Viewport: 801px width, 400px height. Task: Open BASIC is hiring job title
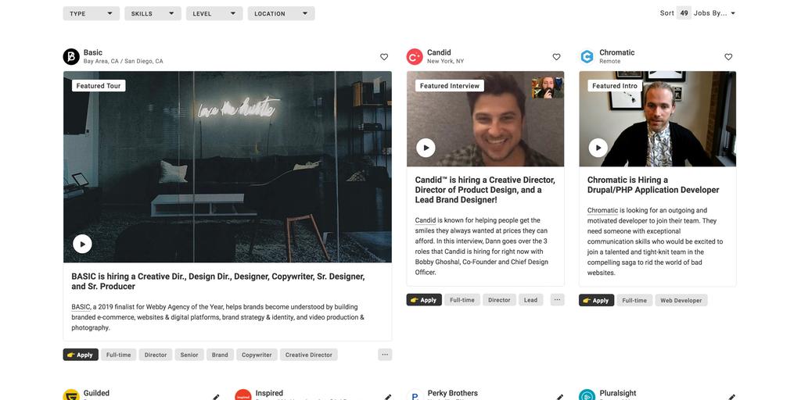pos(218,281)
